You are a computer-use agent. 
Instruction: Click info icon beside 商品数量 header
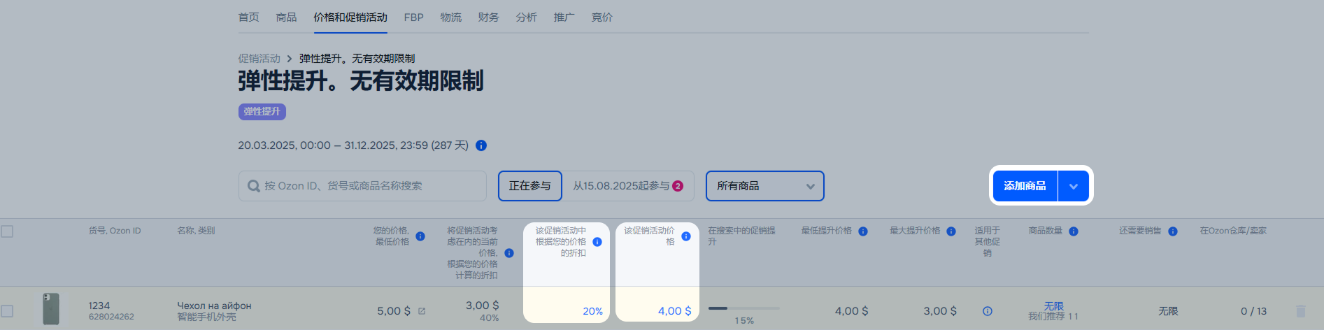coord(1074,231)
